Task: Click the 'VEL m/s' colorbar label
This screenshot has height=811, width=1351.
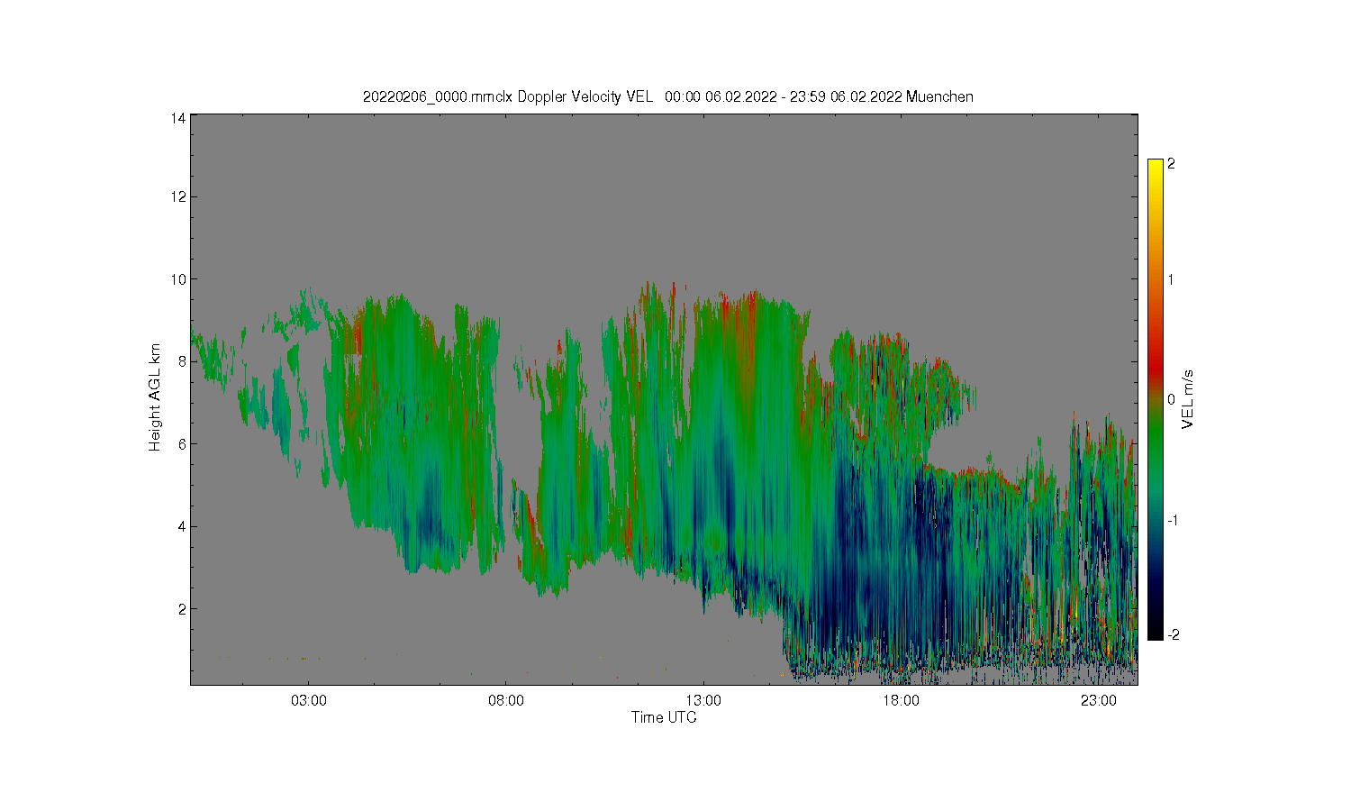Action: 1188,399
